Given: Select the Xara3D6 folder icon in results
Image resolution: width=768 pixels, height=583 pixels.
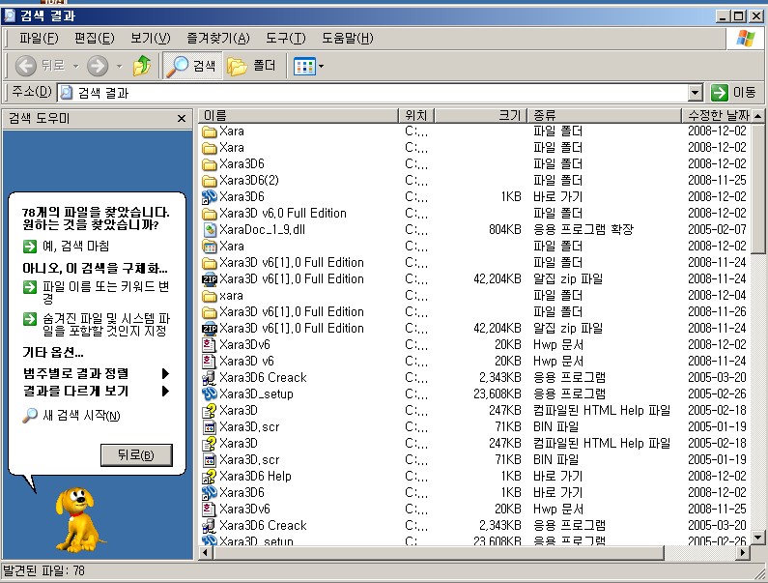Looking at the screenshot, I should click(209, 163).
